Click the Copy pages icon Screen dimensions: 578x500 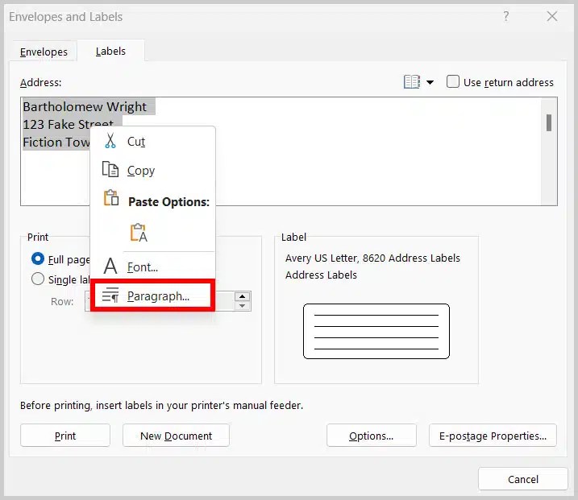coord(110,169)
